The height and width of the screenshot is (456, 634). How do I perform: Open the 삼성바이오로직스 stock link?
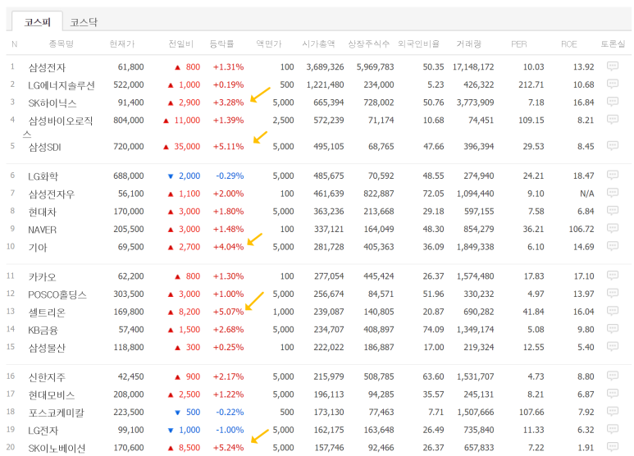57,127
